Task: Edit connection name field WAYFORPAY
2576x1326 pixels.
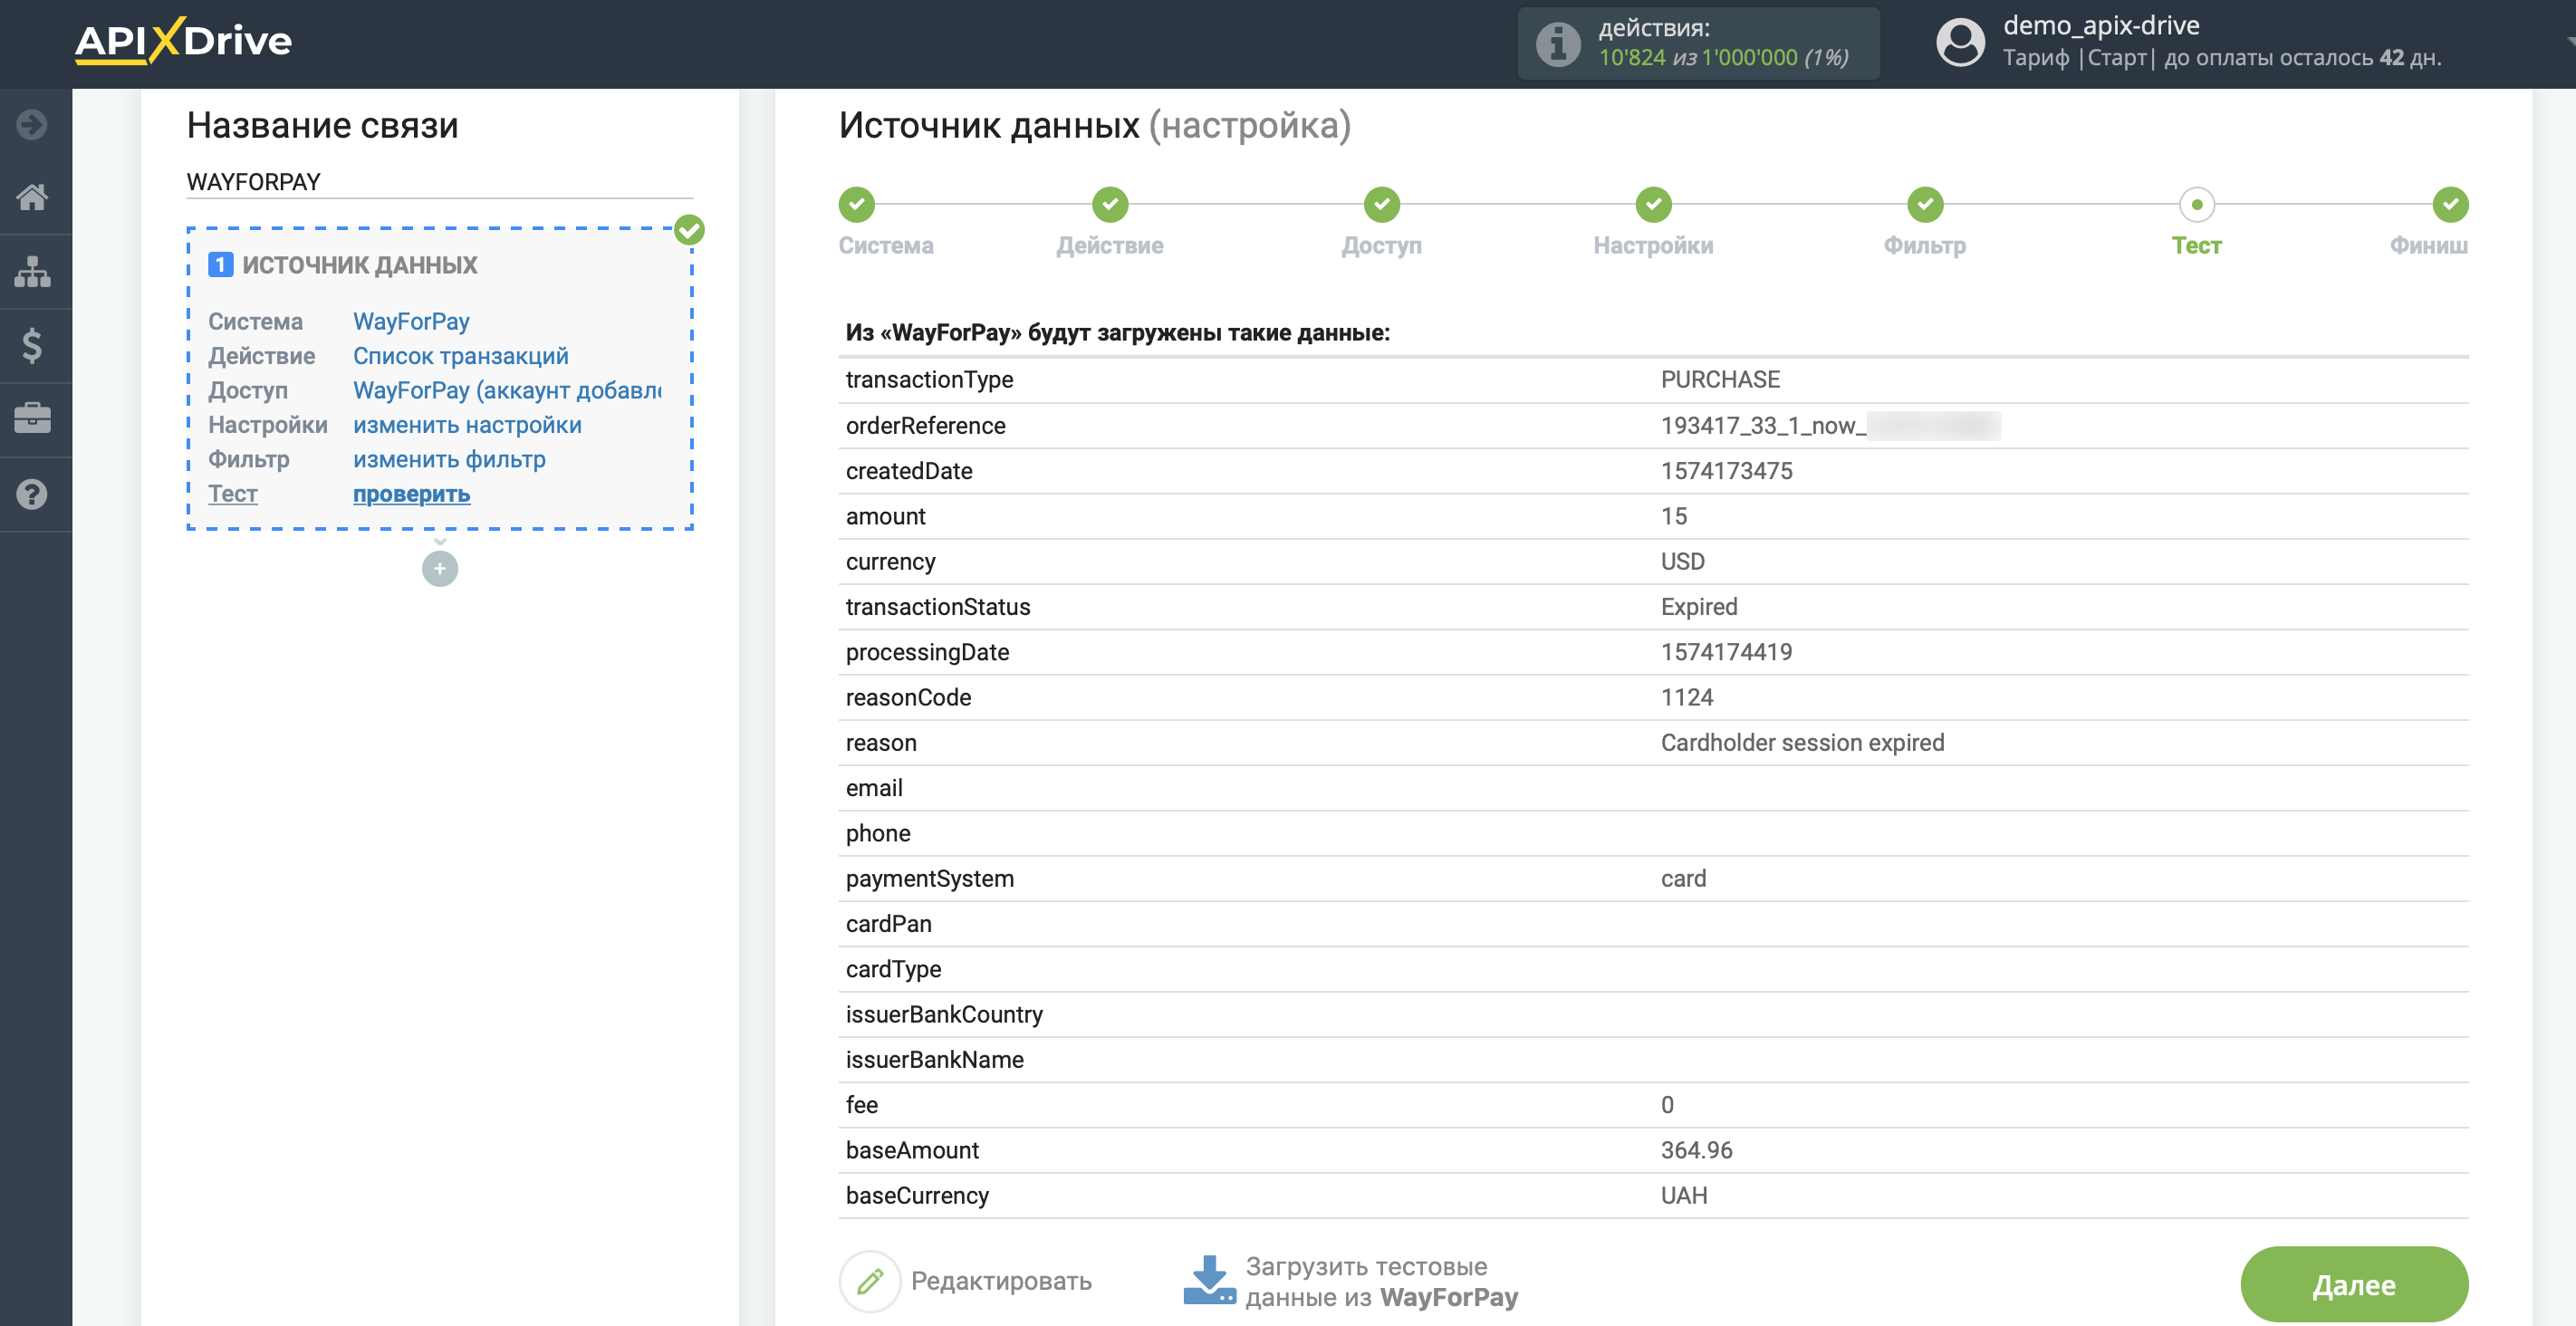Action: click(440, 182)
